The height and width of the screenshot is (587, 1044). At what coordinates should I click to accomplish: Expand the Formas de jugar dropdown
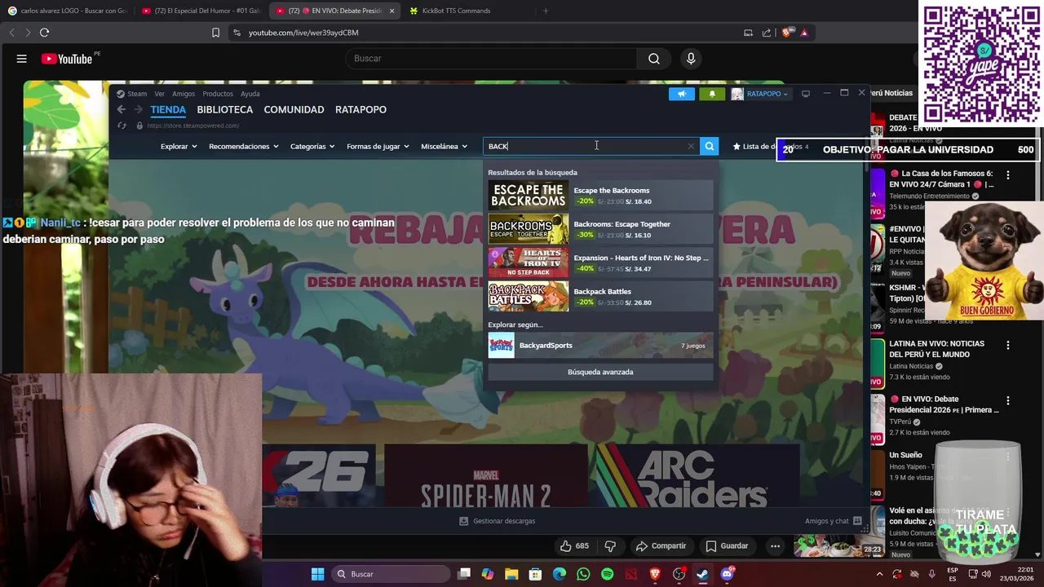click(x=378, y=147)
